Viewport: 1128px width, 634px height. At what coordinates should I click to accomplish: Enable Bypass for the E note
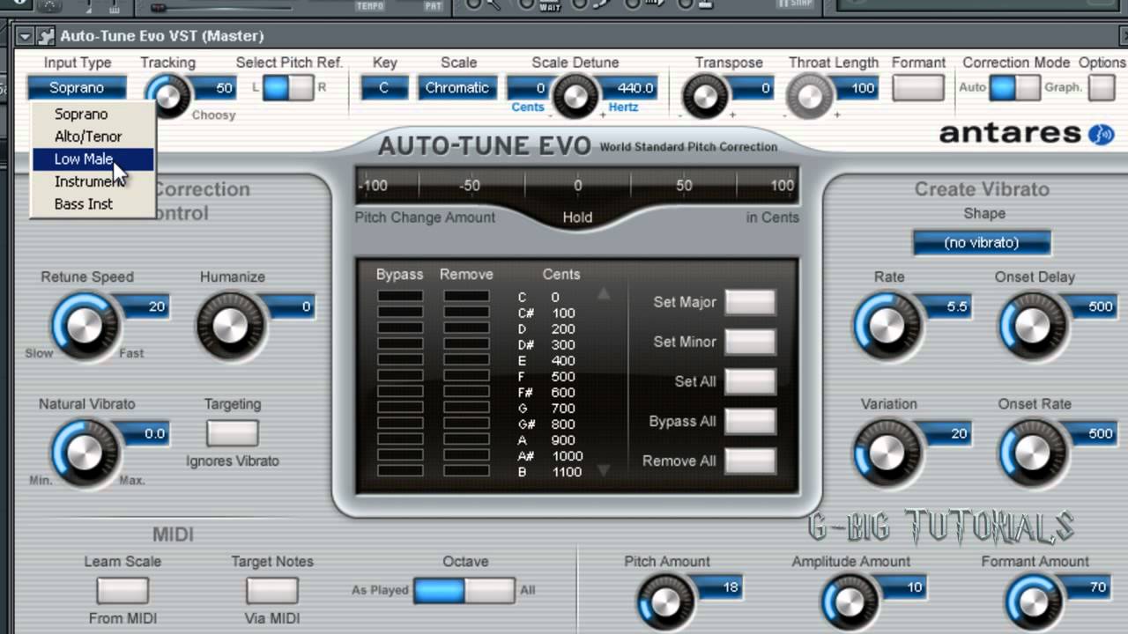[x=400, y=360]
